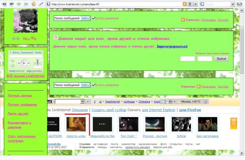Click the 'разместить рекламу' footer link

[138, 147]
